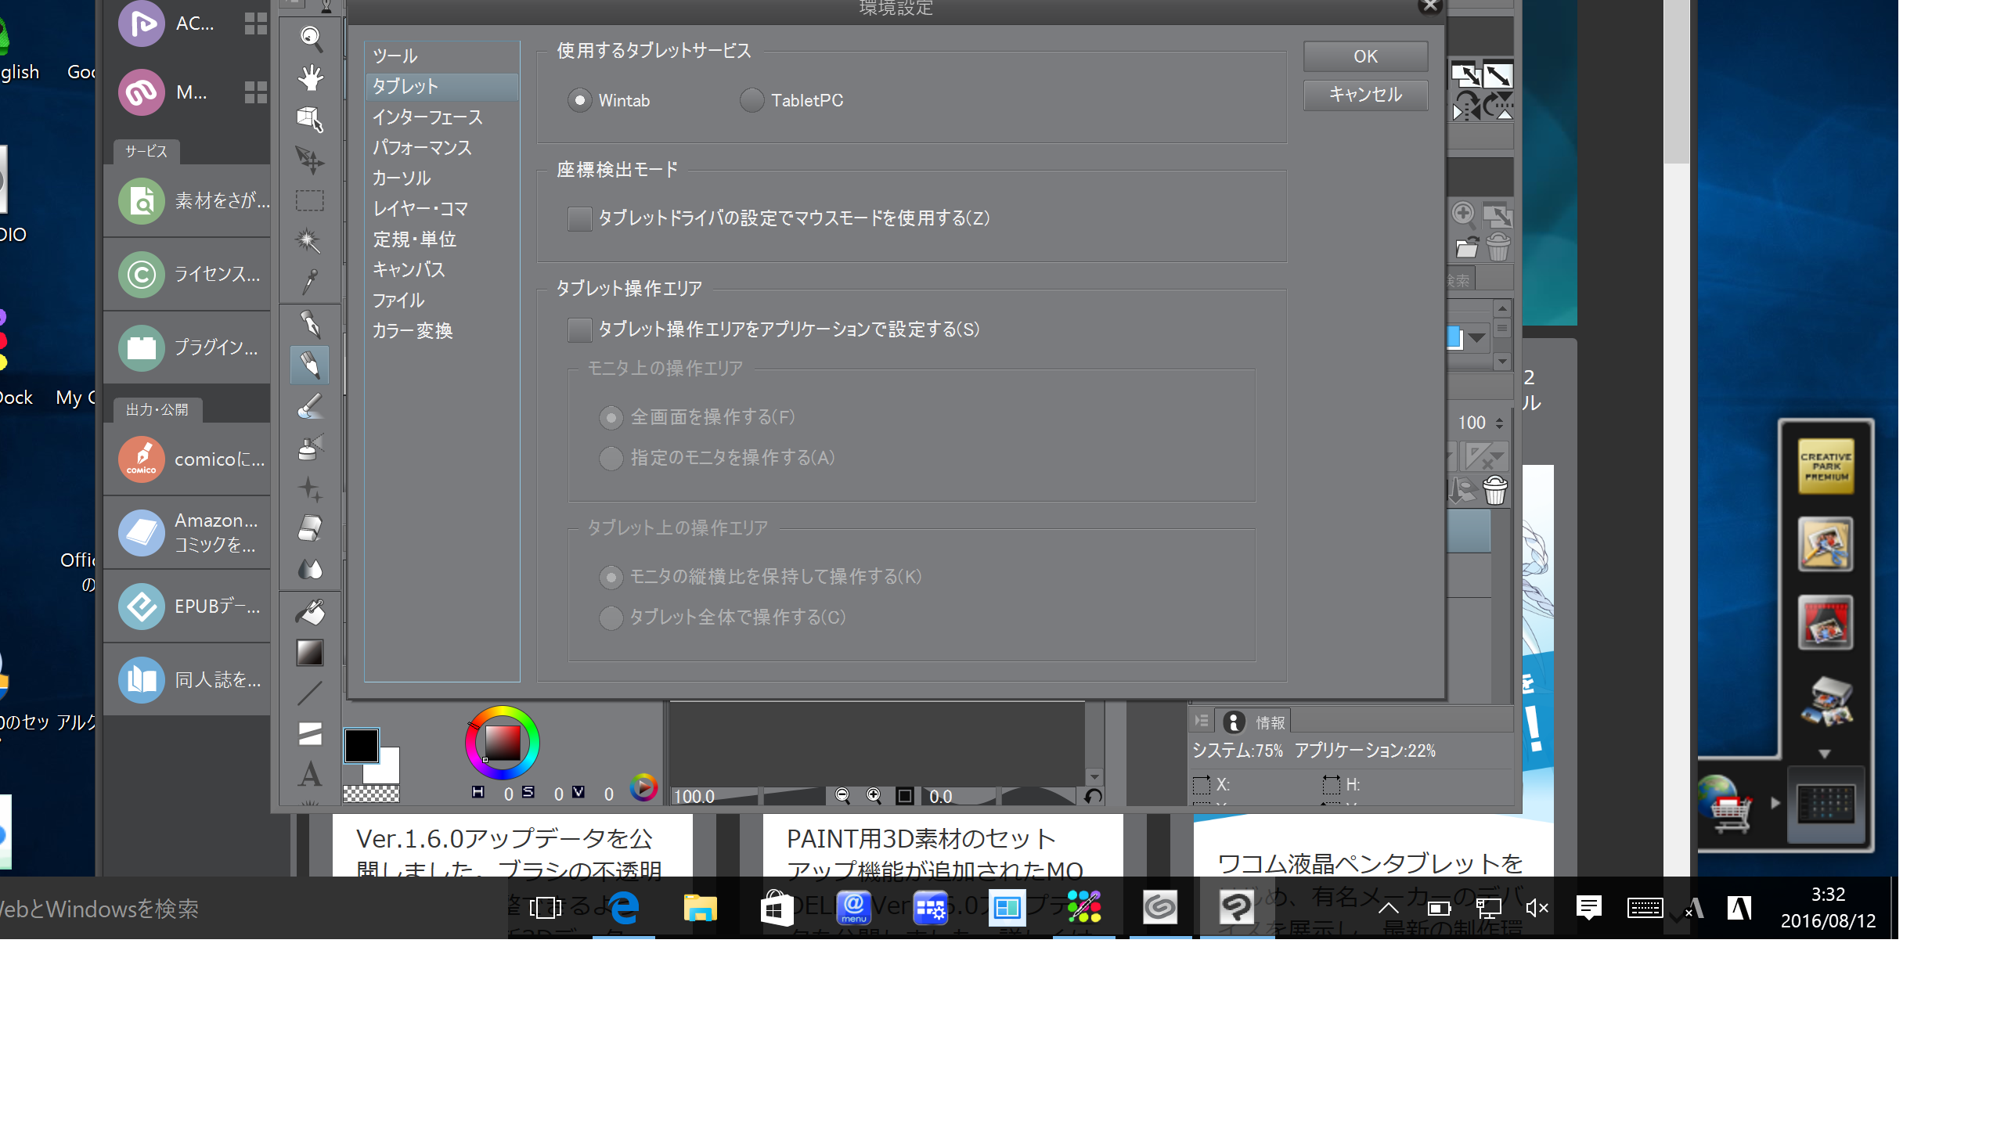Select the magnifier zoom tool
This screenshot has width=2004, height=1127.
pyautogui.click(x=311, y=37)
